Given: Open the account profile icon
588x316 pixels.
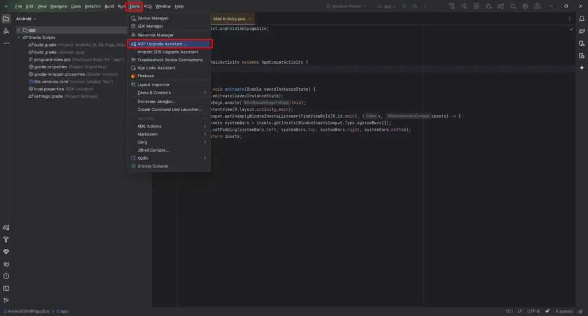Looking at the screenshot, I should [x=537, y=6].
